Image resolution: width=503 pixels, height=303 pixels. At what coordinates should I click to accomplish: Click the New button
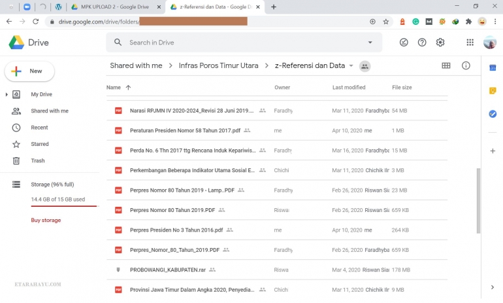(29, 71)
